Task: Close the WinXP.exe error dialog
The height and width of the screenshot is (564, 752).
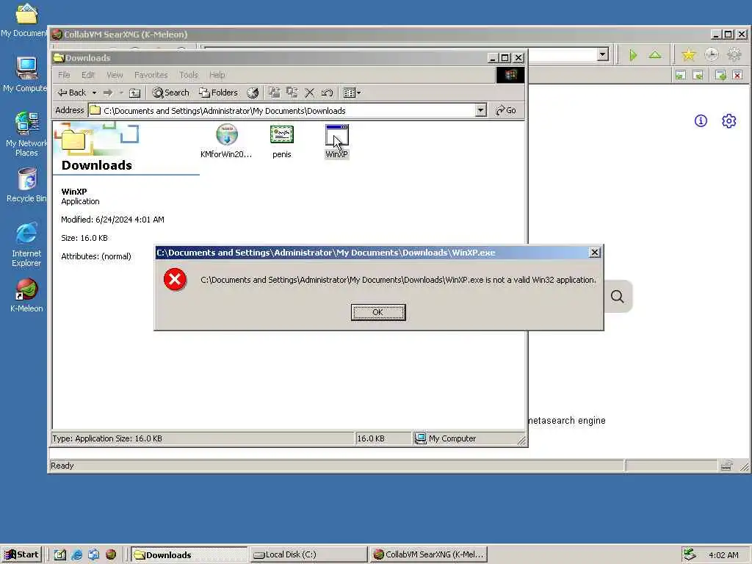Action: click(595, 253)
